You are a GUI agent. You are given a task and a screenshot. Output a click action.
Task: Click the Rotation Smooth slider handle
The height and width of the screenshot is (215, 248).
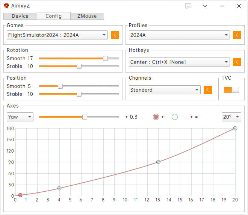[106, 58]
